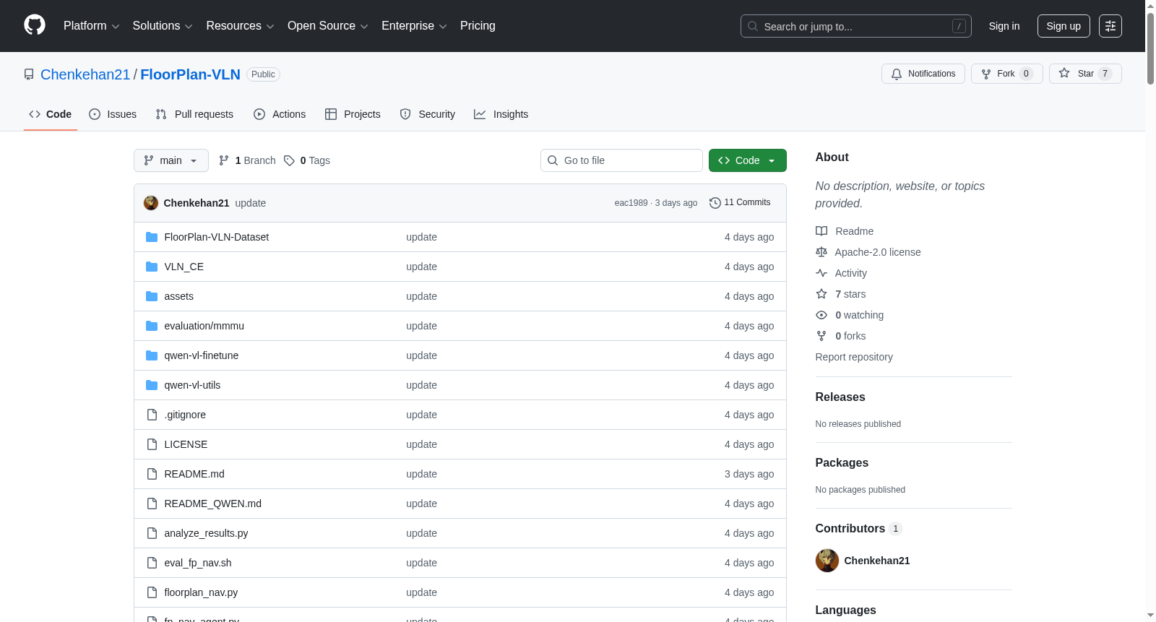Click the forks icon in About section

tap(821, 336)
